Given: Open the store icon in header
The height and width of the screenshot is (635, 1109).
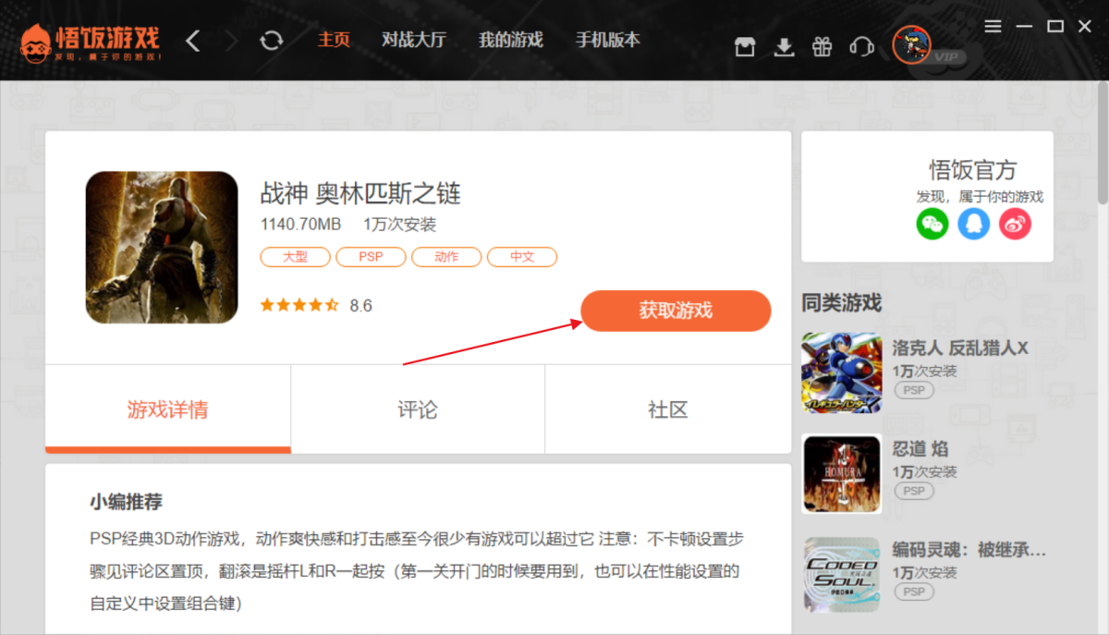Looking at the screenshot, I should (745, 47).
